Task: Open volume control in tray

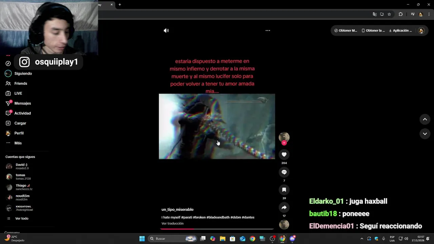Action: pos(406,239)
